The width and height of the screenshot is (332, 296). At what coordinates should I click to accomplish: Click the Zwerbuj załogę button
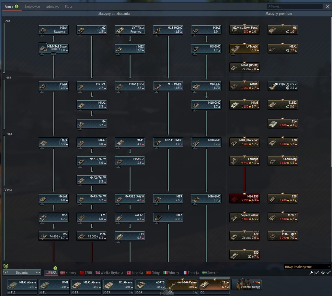point(246,284)
